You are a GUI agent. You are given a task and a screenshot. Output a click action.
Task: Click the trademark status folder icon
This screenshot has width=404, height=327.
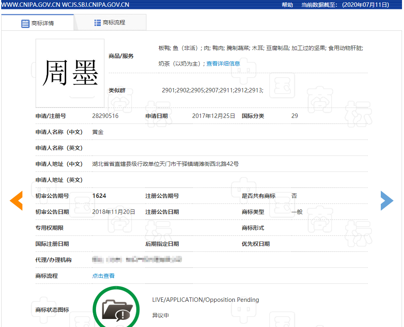tap(116, 309)
